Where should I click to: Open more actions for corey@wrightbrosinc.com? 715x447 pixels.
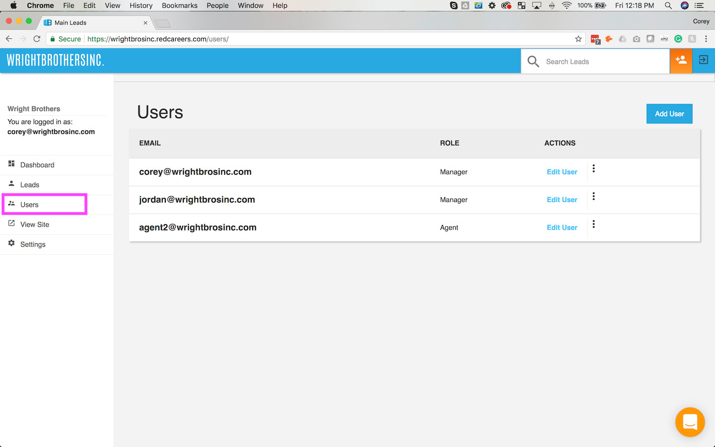point(593,168)
